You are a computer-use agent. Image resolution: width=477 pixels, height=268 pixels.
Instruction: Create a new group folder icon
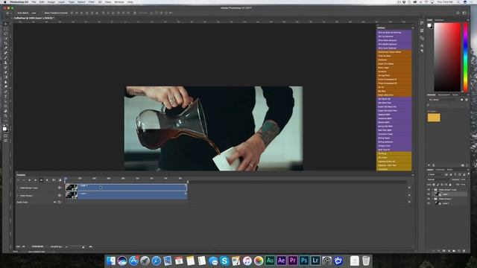point(454,251)
